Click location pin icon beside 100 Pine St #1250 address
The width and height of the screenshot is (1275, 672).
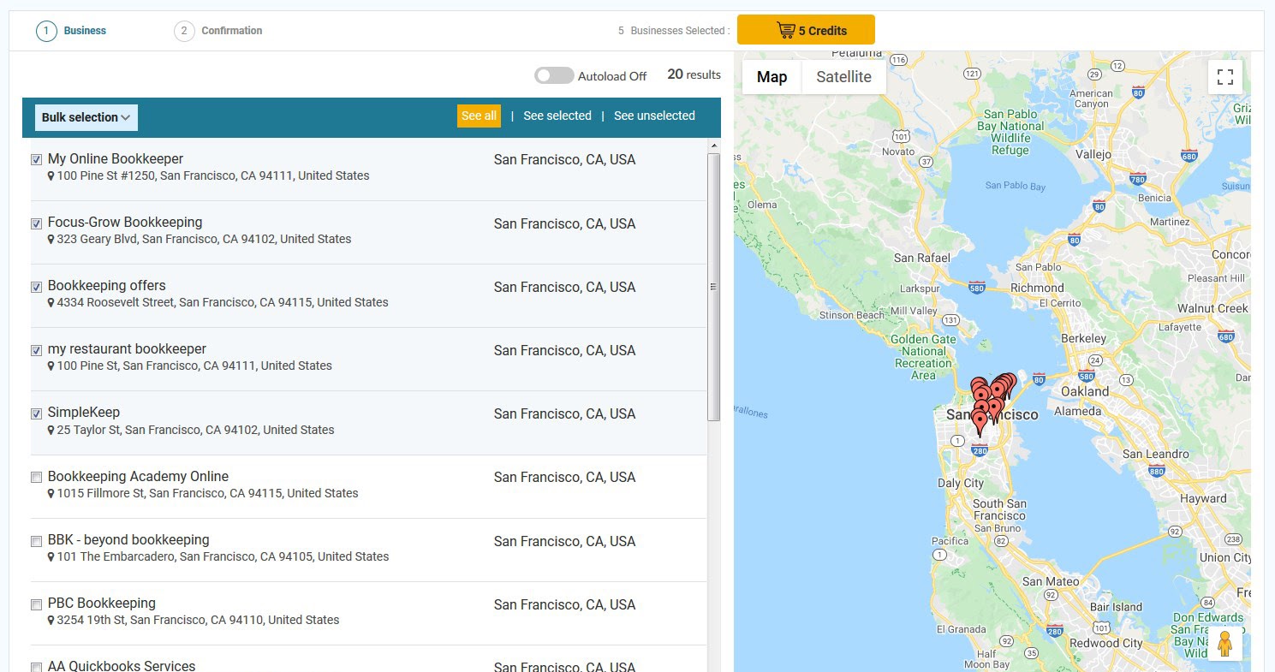(x=51, y=175)
